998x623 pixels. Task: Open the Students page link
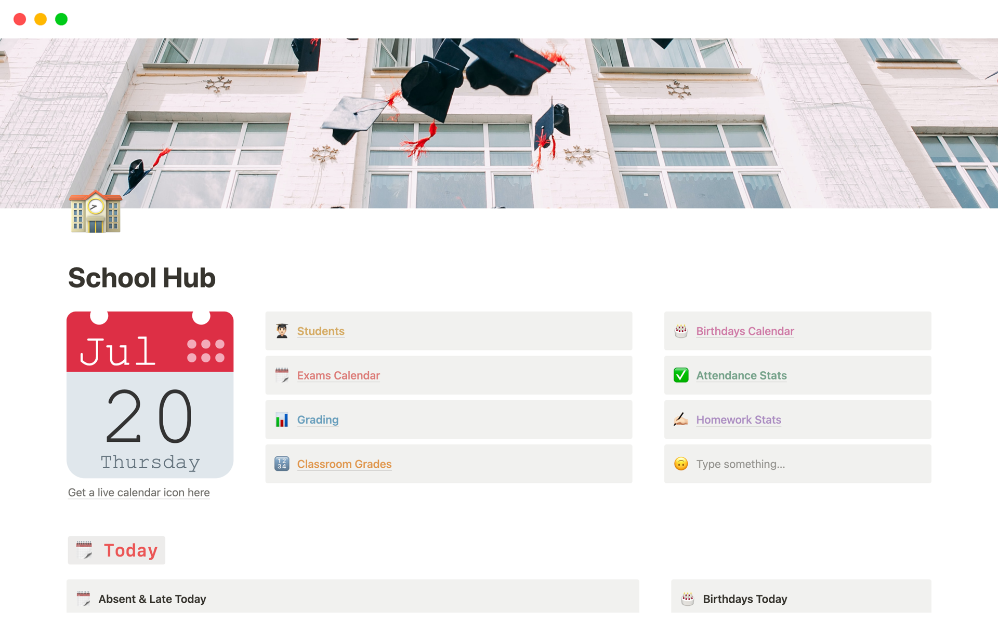321,331
